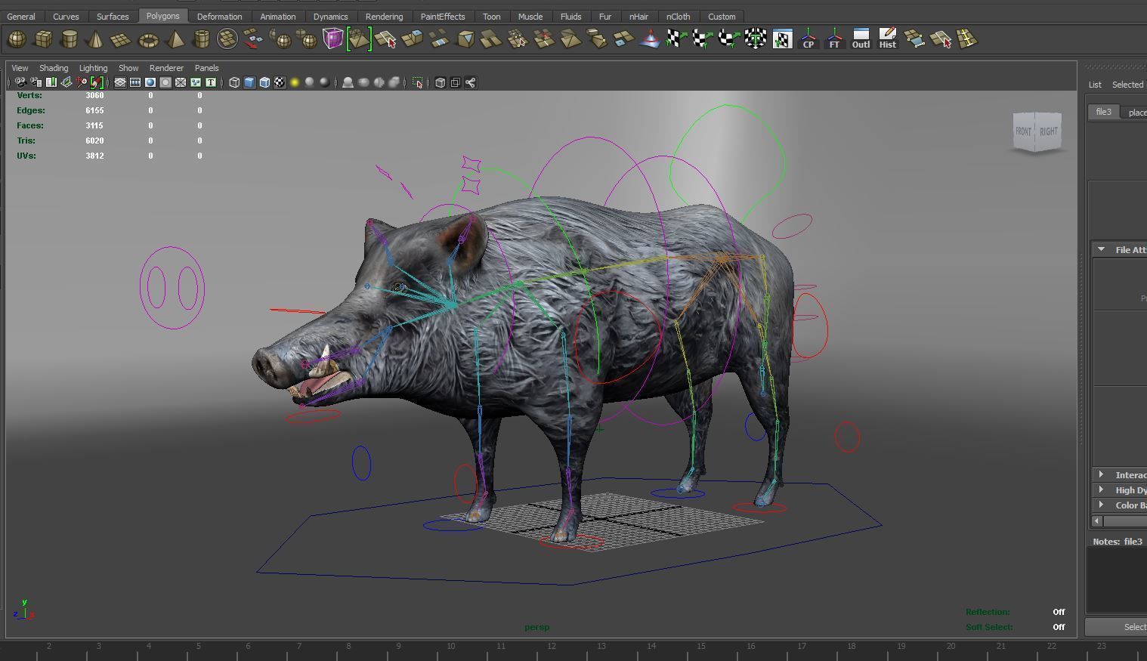Click the Select button at bottom right
The image size is (1147, 661).
1117,627
